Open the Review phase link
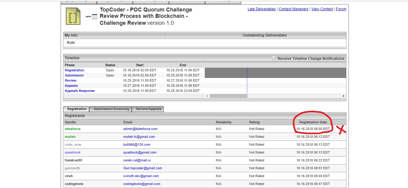The height and width of the screenshot is (188, 408). (71, 80)
